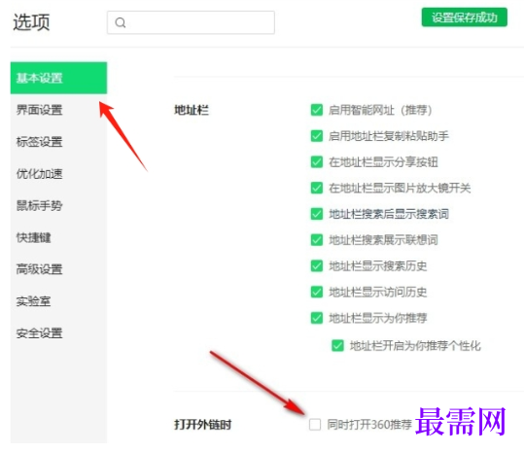Select the 基本设置 sidebar tab
524x452 pixels.
coord(58,78)
